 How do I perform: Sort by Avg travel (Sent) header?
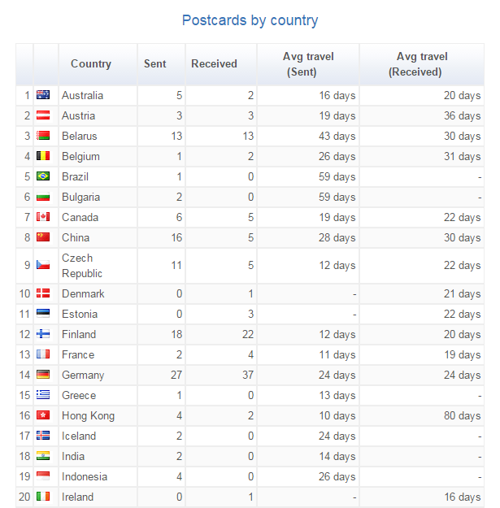(308, 64)
